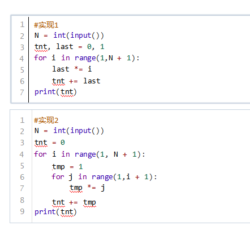Click 'for i in range(1,N + 1):' line in first block
The height and width of the screenshot is (226, 250).
[x=87, y=58]
